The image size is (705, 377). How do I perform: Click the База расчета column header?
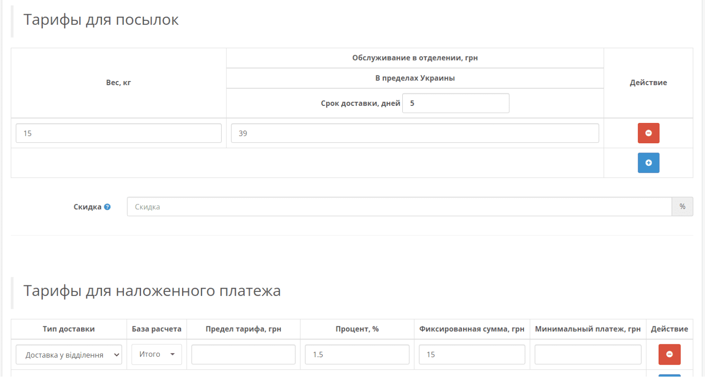pos(156,329)
